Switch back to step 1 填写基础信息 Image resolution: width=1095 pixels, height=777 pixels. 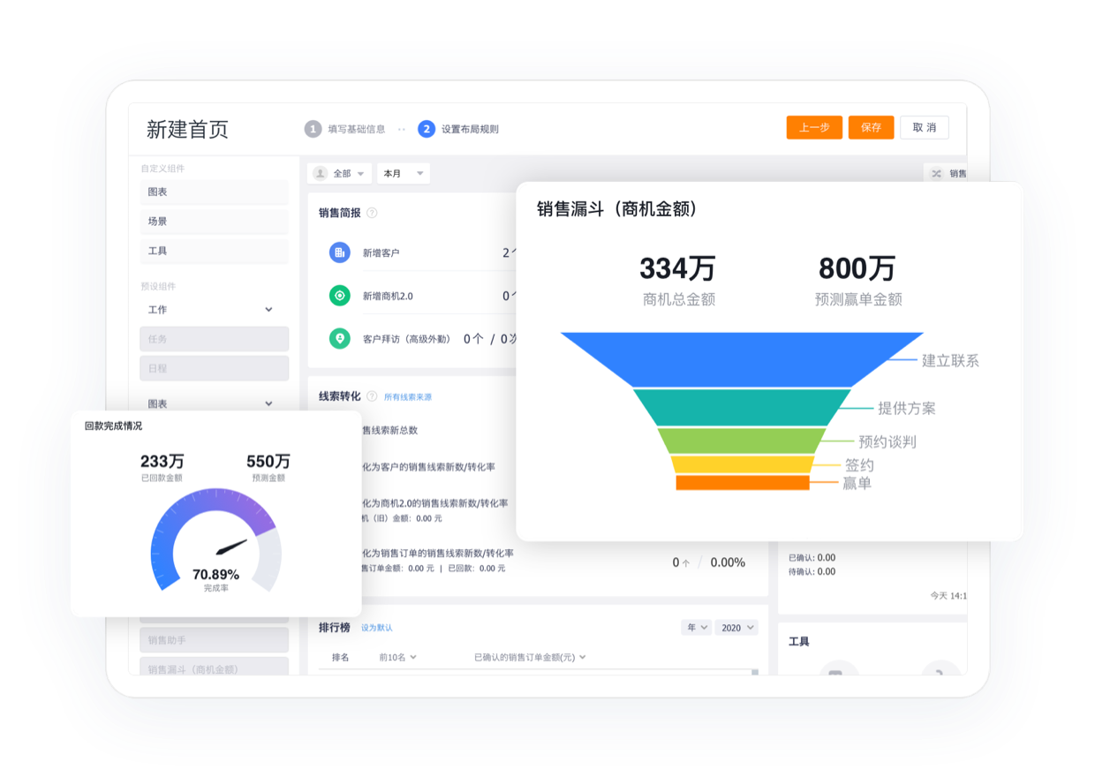click(x=313, y=128)
